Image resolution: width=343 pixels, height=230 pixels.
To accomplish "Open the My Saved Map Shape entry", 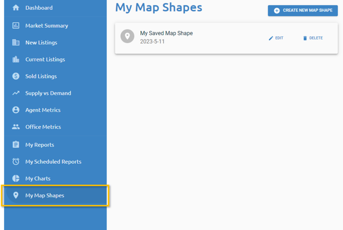I will pyautogui.click(x=166, y=33).
